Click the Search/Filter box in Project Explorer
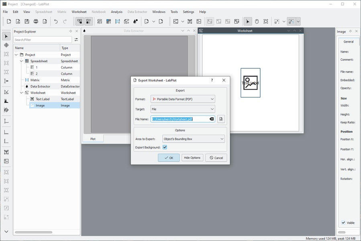 pyautogui.click(x=43, y=40)
